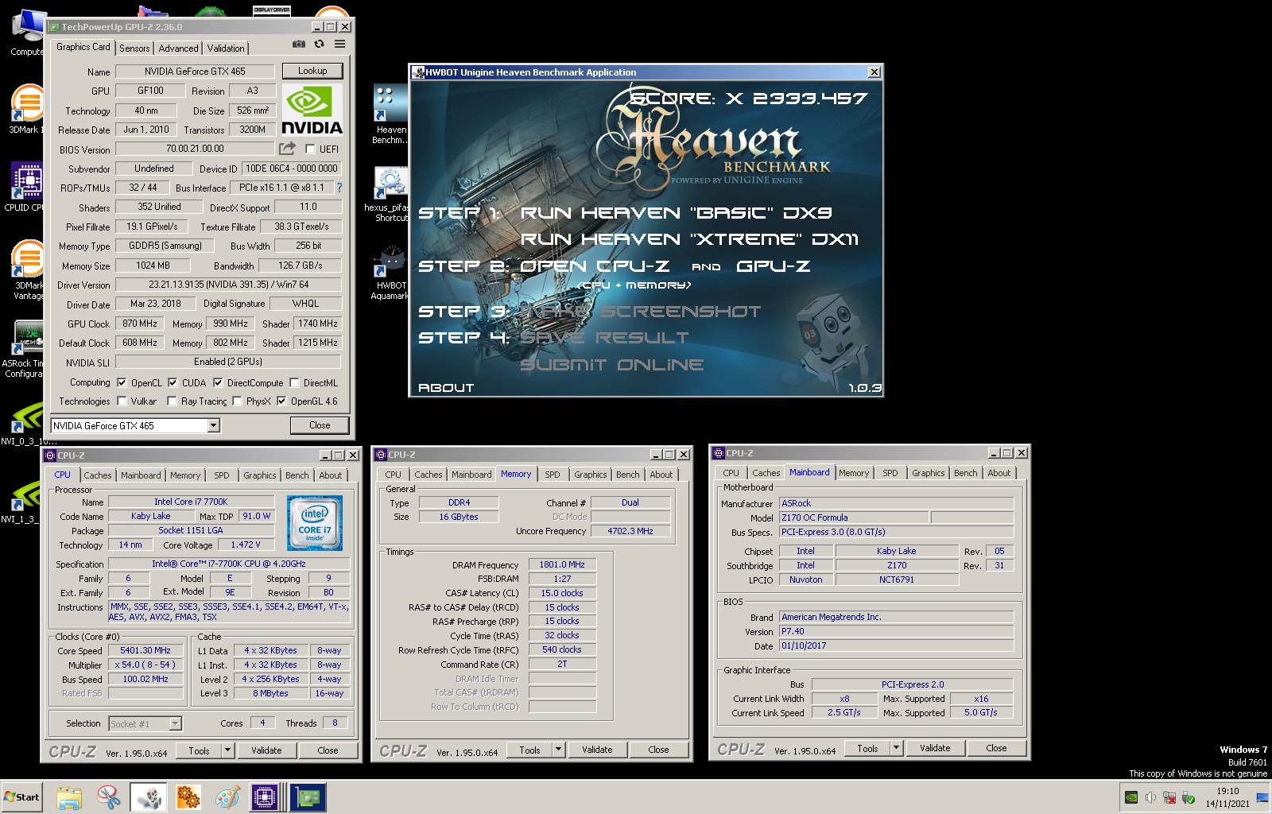Screen dimensions: 1272x814
Task: Switch to the Validation tab in GPU-Z
Action: (226, 48)
